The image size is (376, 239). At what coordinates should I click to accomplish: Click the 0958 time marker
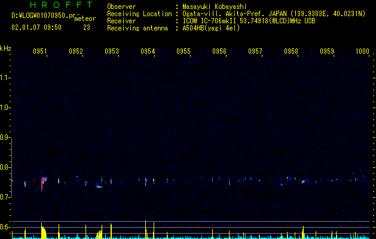click(291, 51)
